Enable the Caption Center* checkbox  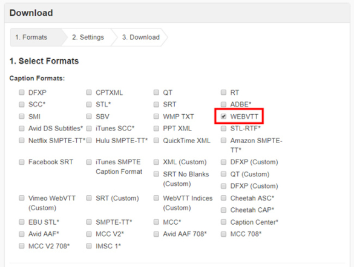(223, 222)
